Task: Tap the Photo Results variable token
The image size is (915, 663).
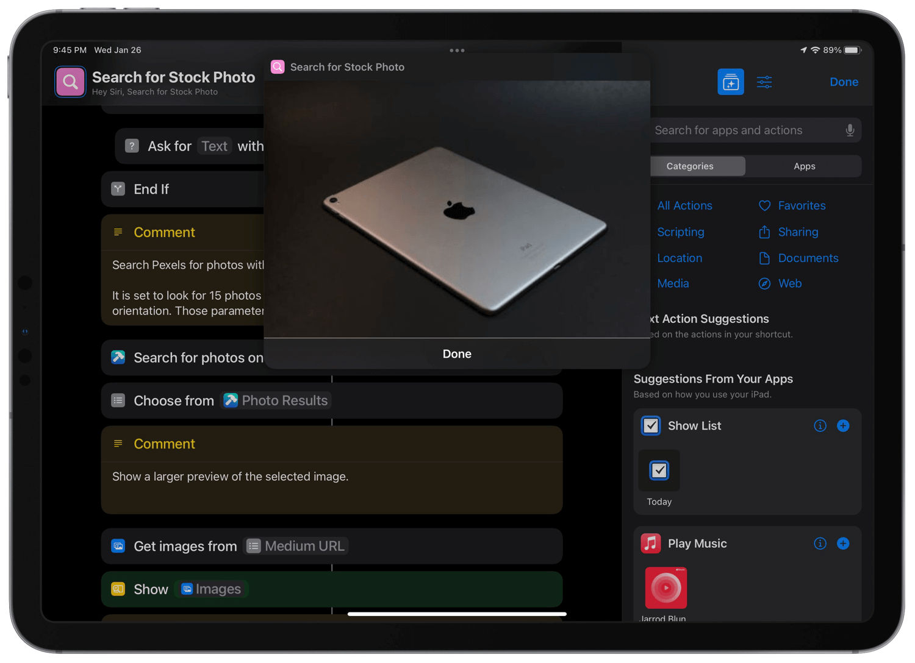Action: pos(276,400)
